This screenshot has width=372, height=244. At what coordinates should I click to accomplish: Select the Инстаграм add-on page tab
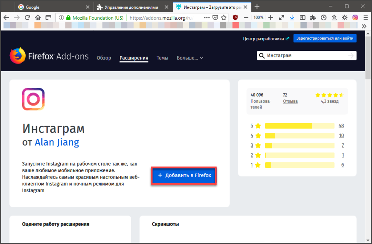pyautogui.click(x=212, y=7)
